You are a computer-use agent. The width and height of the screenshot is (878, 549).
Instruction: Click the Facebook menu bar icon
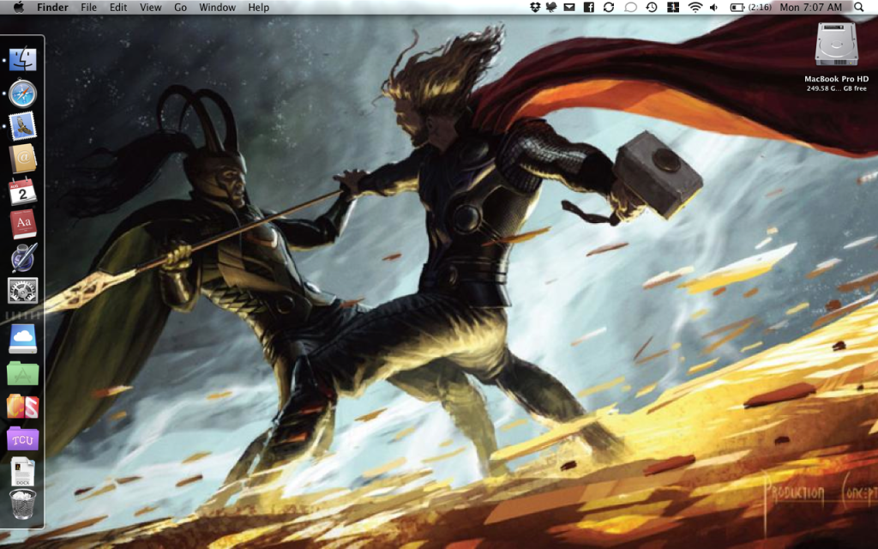tap(589, 7)
